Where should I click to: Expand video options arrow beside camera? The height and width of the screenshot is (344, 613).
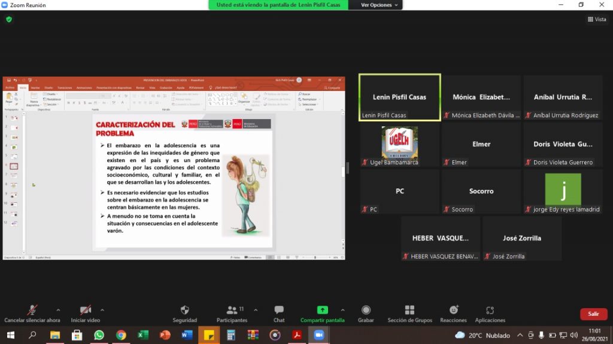click(102, 310)
